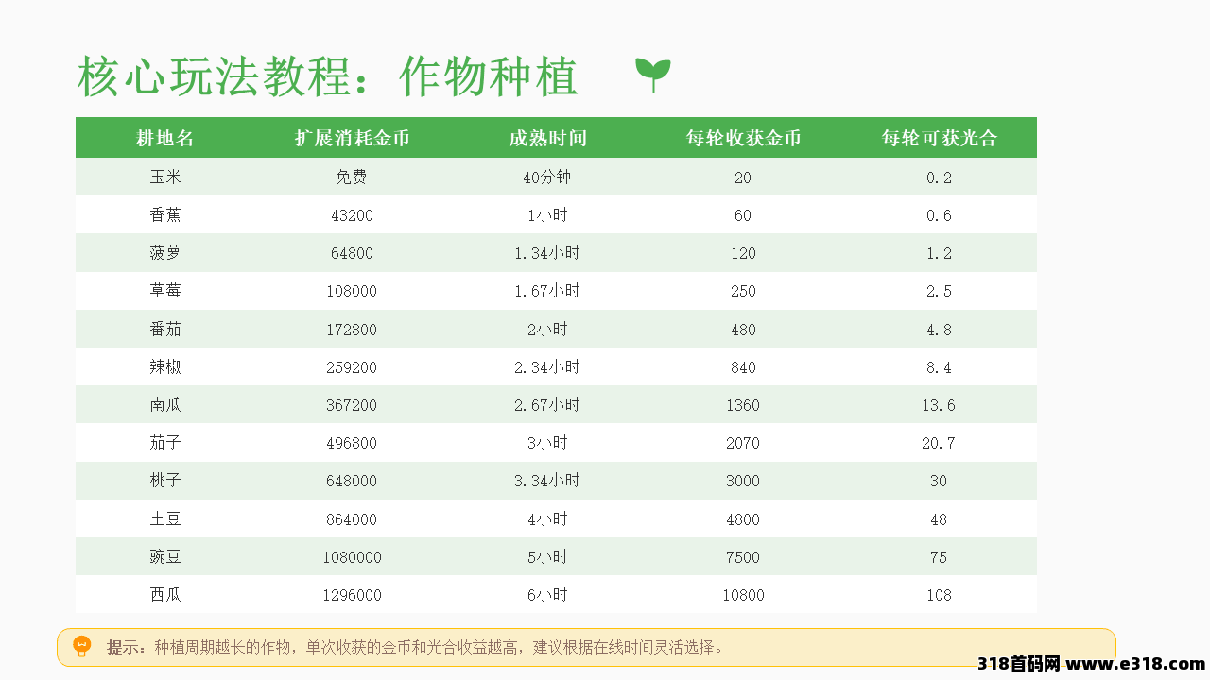
Task: Click the 耕地名 column header
Action: (164, 138)
